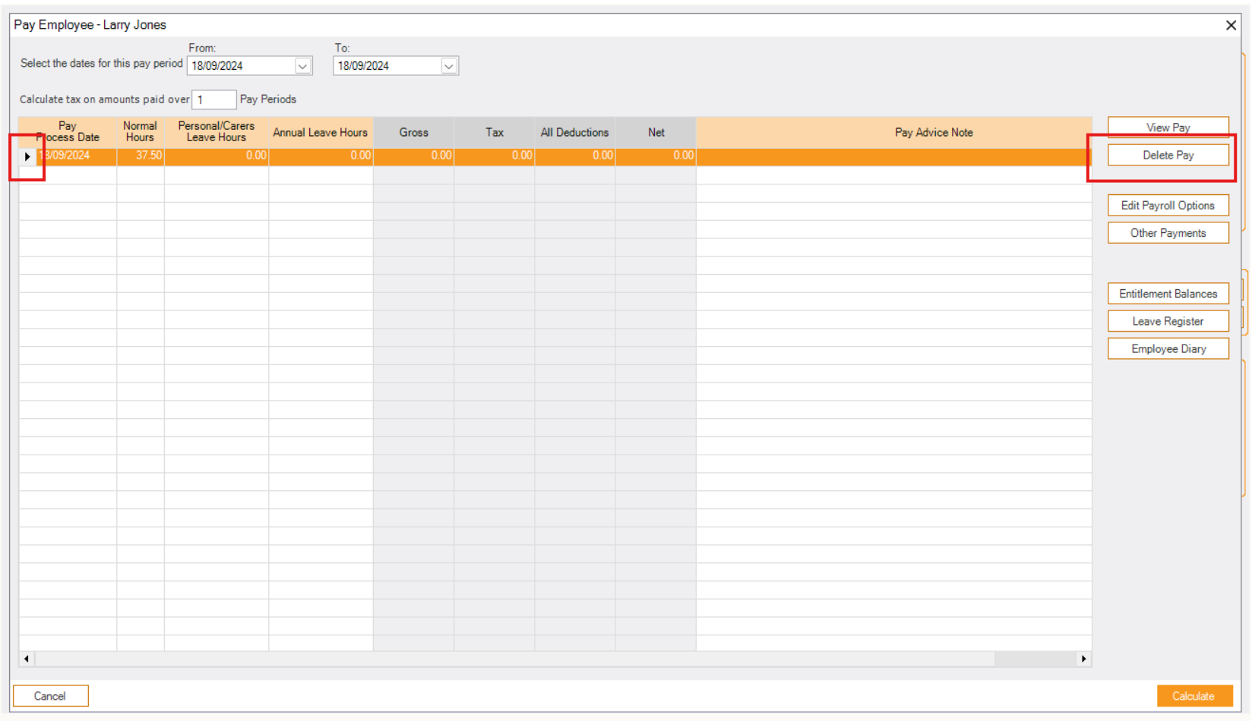The image size is (1252, 721).
Task: Close the Pay Employee window
Action: pos(1231,25)
